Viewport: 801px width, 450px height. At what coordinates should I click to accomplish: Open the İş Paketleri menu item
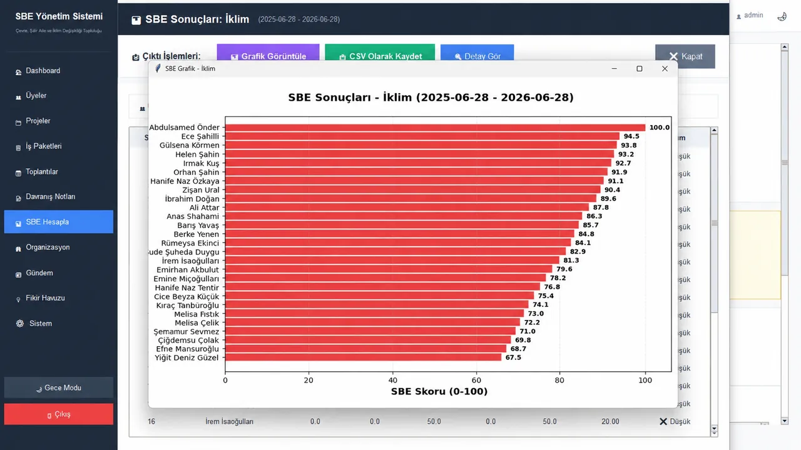tap(59, 146)
